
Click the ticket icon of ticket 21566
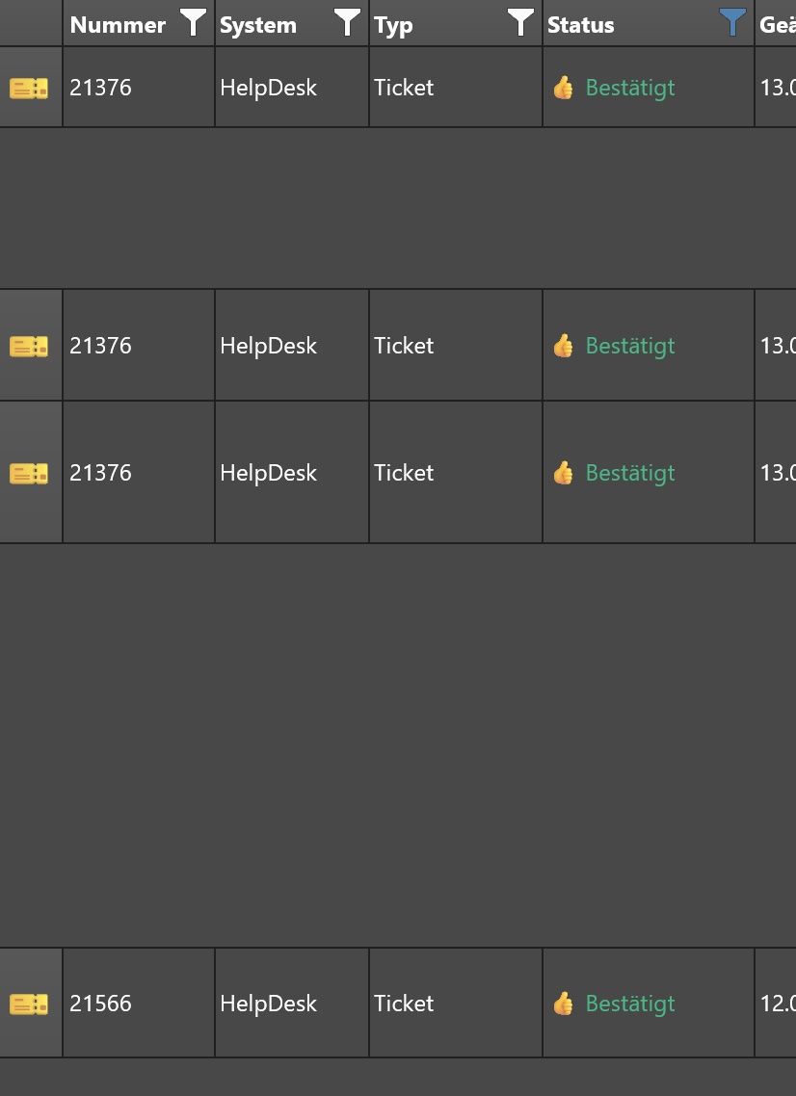[29, 1005]
